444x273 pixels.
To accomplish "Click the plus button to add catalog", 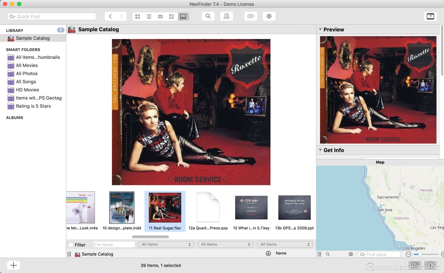I will tap(13, 266).
